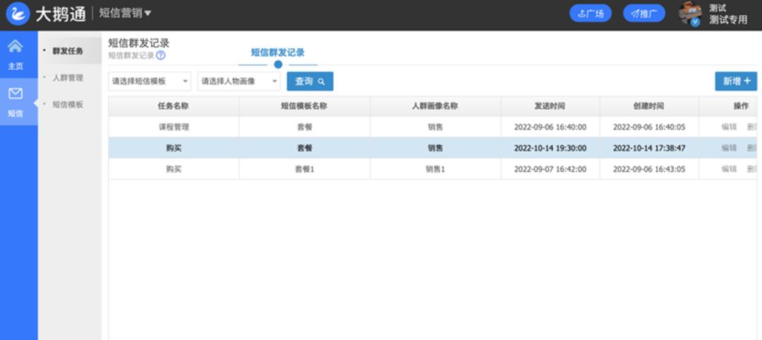This screenshot has width=762, height=340.
Task: Click the 发送时间 column header
Action: coord(550,107)
